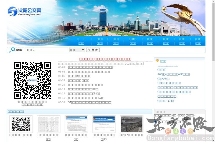
Task: Click the page vertical scrollbar thumb
Action: click(213, 31)
